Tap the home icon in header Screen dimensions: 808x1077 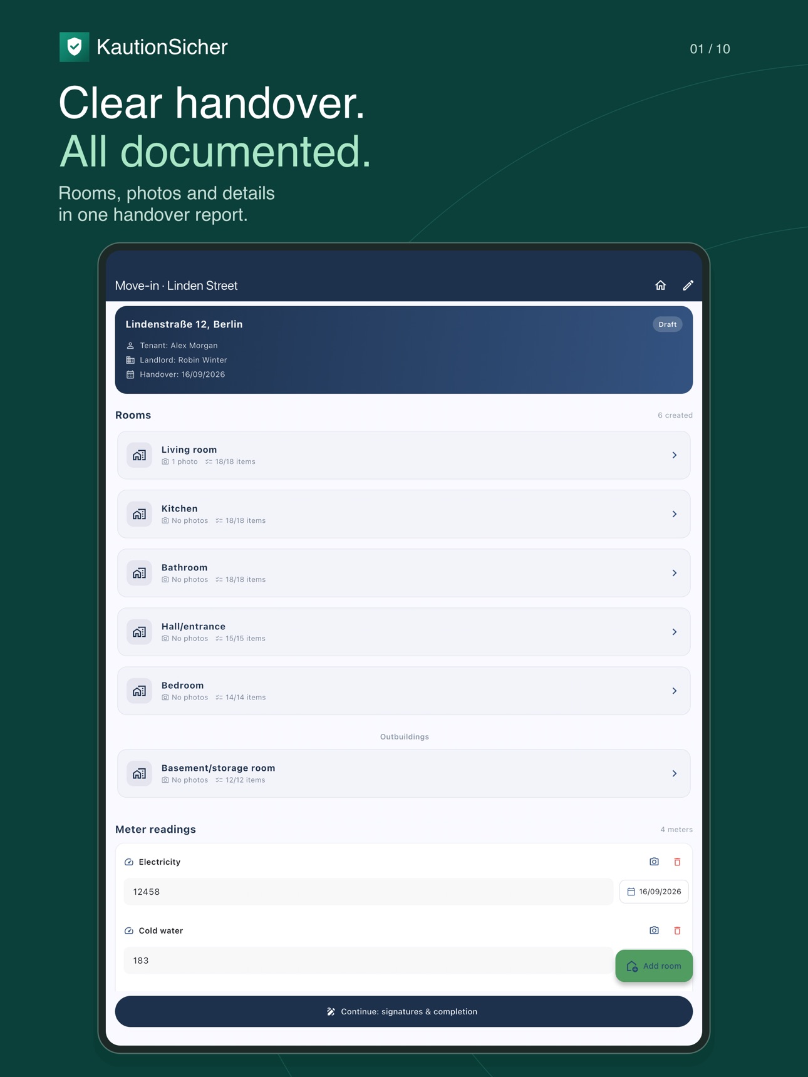click(x=660, y=286)
